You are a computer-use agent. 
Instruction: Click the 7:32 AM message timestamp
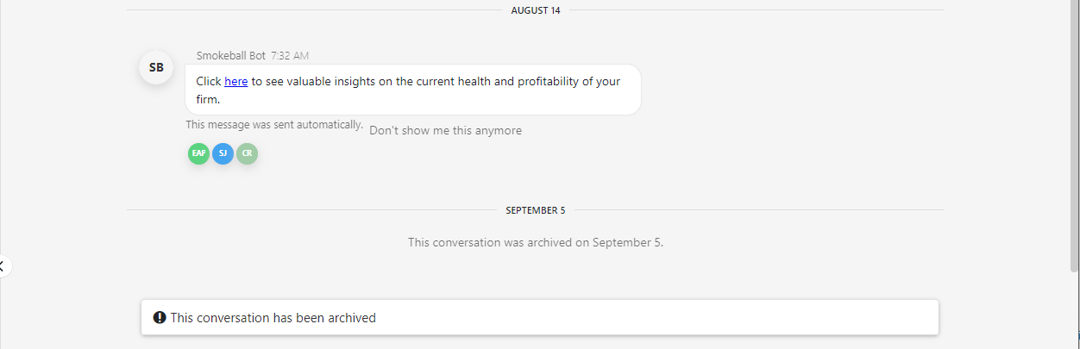pos(290,55)
